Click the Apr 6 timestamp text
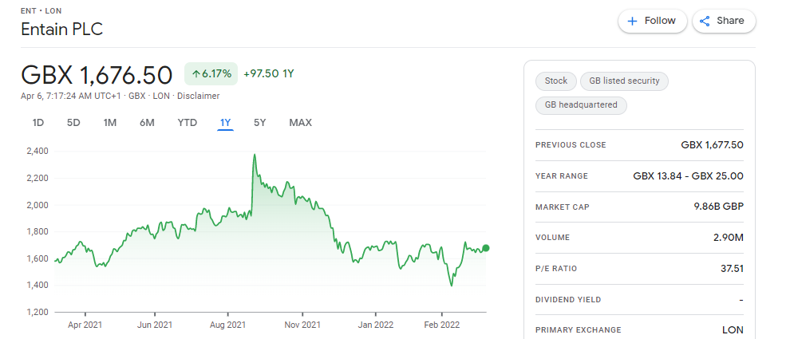The width and height of the screenshot is (790, 339). (71, 96)
